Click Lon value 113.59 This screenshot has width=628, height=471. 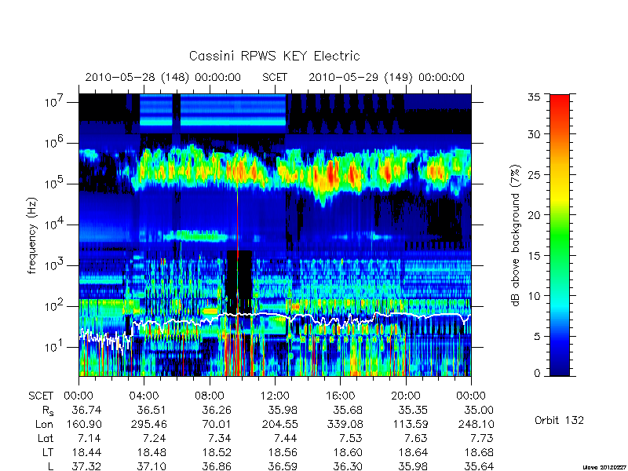tap(411, 424)
